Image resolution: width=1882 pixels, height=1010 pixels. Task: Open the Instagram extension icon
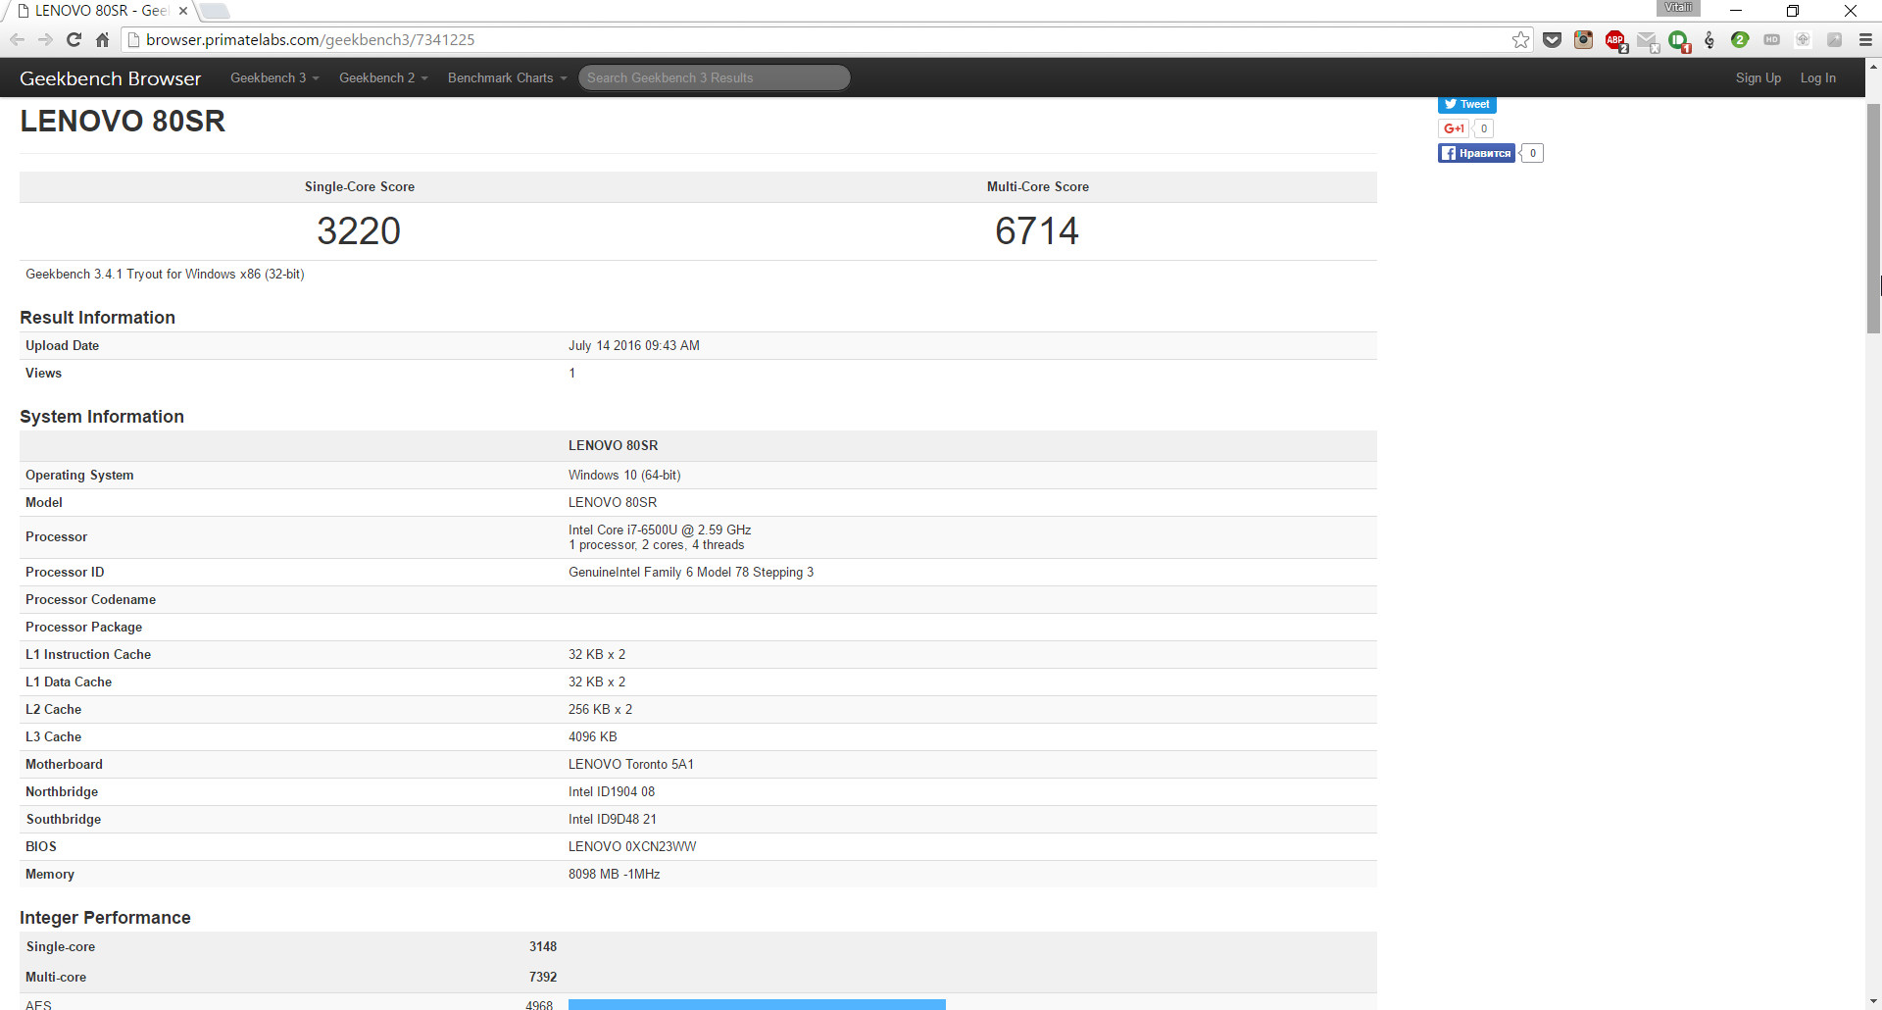1583,40
